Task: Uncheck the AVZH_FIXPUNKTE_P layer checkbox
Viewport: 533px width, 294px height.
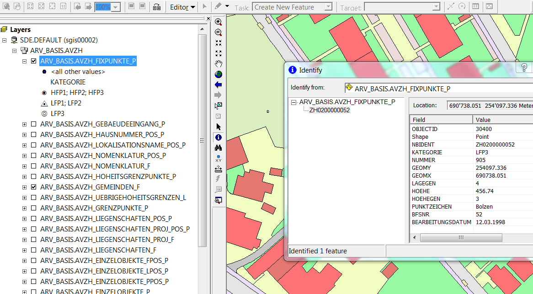Action: point(33,61)
